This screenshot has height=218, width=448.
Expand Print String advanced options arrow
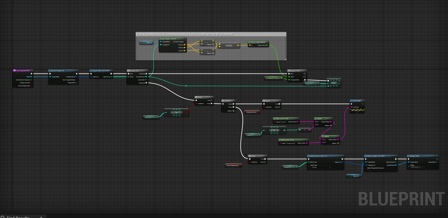click(x=357, y=112)
